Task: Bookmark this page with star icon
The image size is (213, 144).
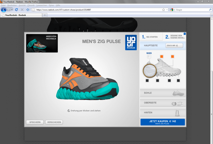Action: click(x=163, y=10)
